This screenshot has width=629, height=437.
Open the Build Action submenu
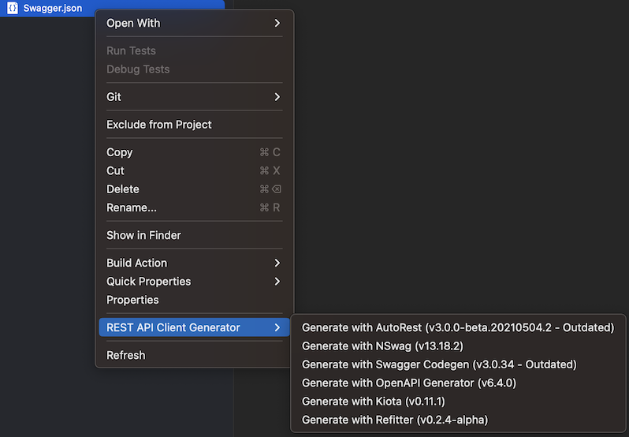194,263
